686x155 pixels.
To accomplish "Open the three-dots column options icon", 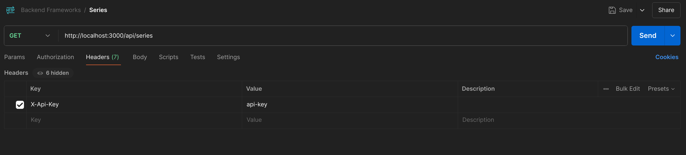I will pyautogui.click(x=606, y=89).
